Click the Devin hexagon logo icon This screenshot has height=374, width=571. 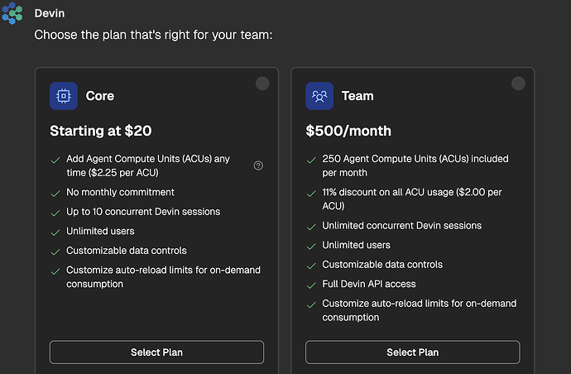12,13
